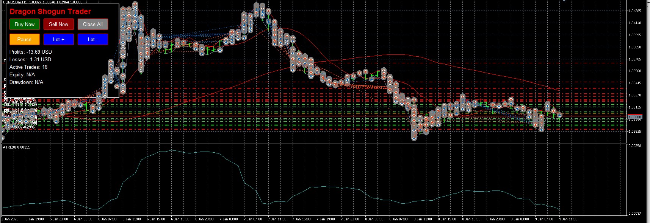Click the Active Trades: 16 line
The width and height of the screenshot is (650, 223).
tap(28, 67)
